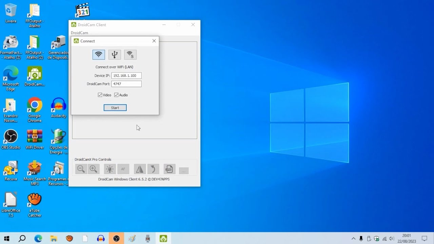The image size is (434, 244).
Task: Select the Opções de Energia desktop icon
Action: coord(58,142)
